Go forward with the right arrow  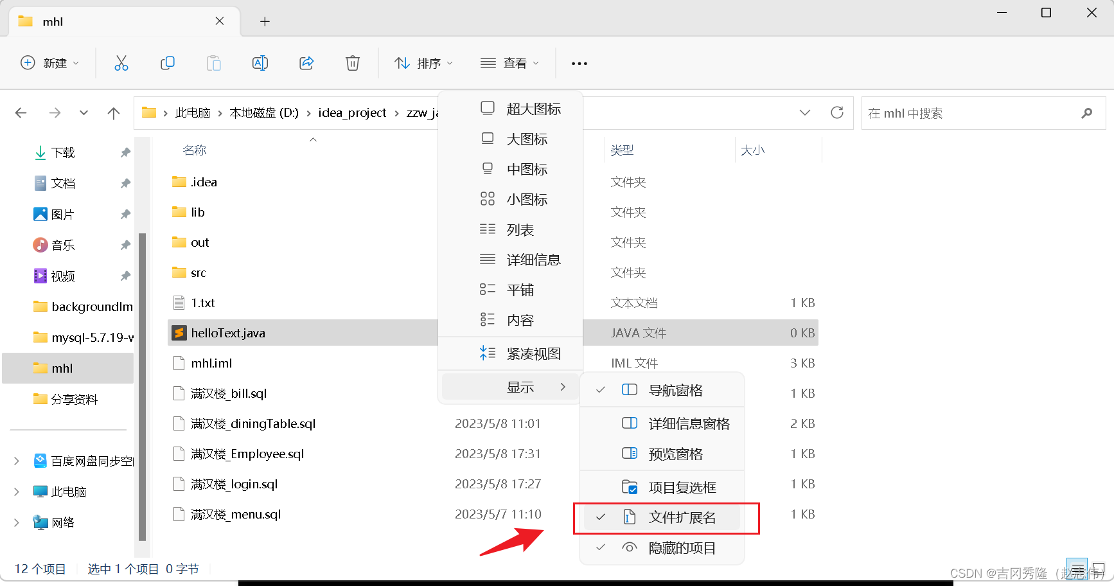[55, 113]
